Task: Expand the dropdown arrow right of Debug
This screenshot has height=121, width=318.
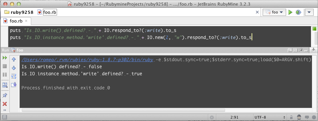Action: [309, 12]
